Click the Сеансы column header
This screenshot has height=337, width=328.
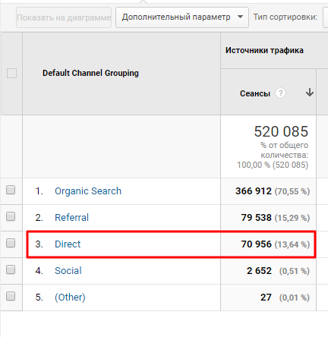[255, 93]
